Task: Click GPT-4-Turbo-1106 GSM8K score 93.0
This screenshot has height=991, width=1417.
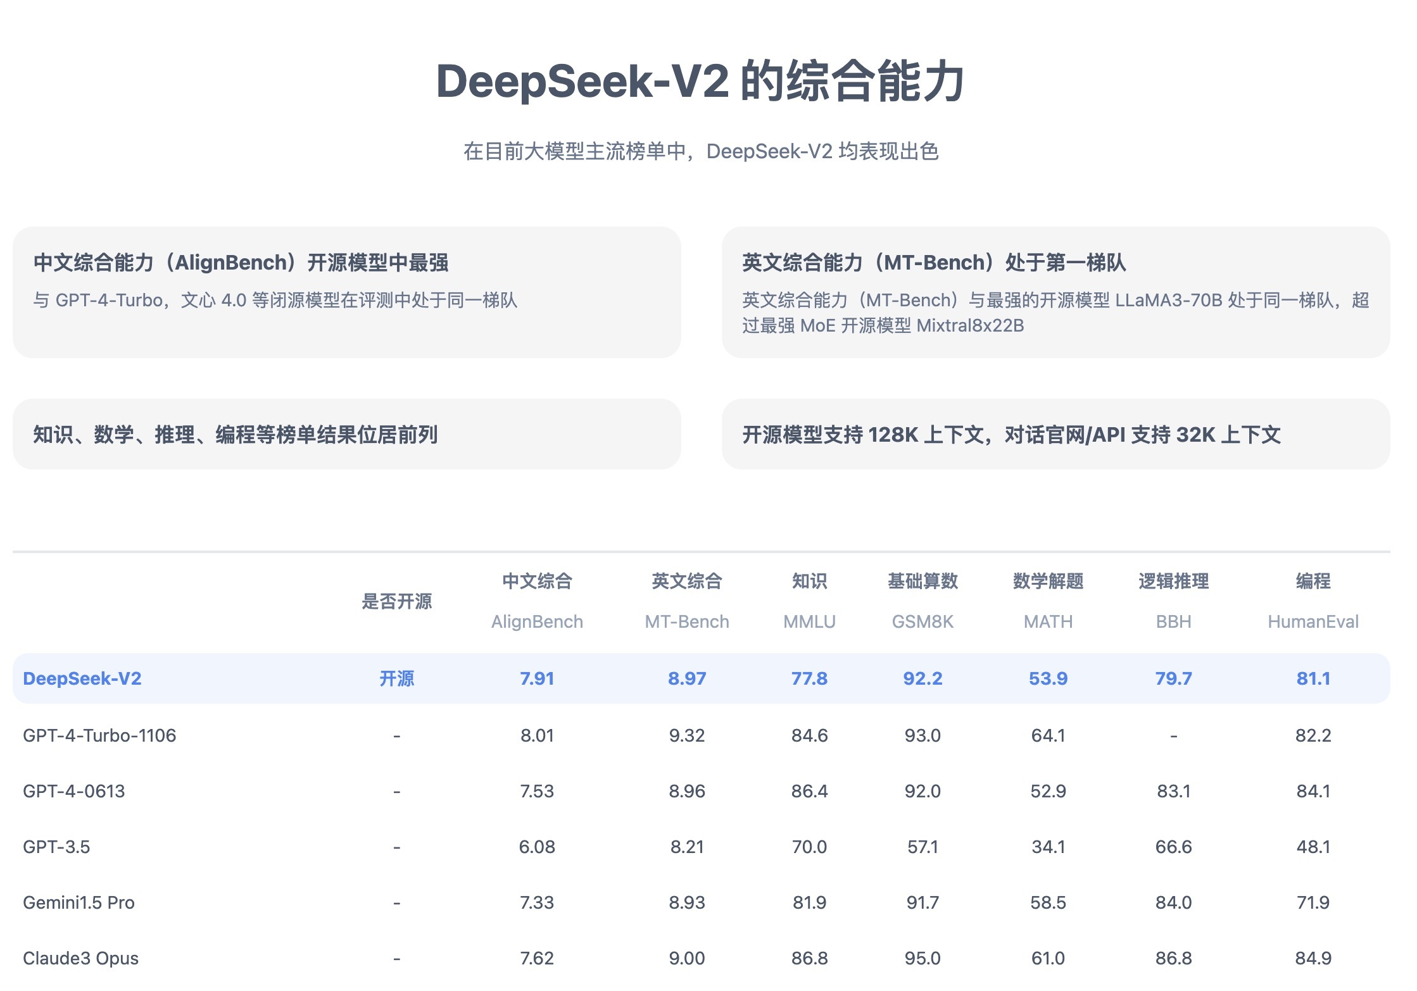Action: [923, 735]
